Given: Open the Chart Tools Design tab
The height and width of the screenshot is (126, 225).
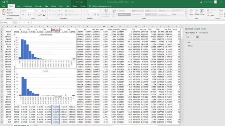Looking at the screenshot, I should point(75,6).
